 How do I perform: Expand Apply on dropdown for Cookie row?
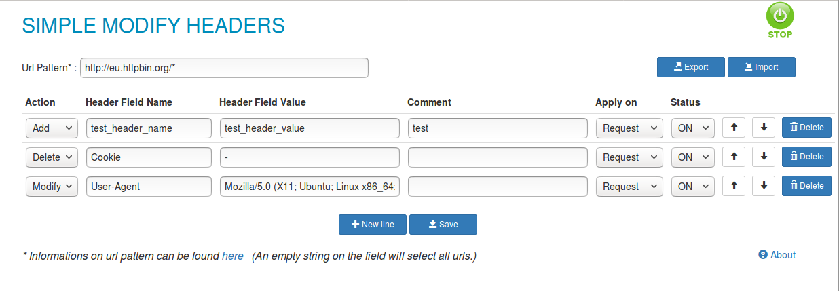pos(629,157)
